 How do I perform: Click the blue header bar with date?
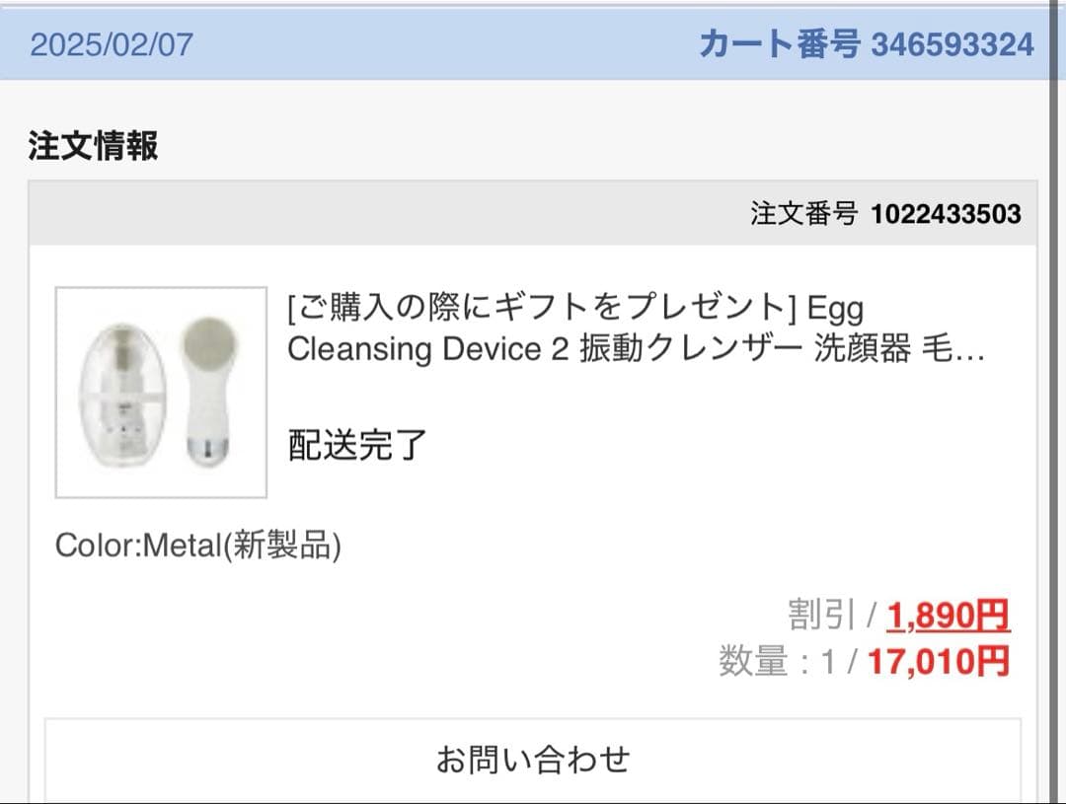click(x=395, y=44)
